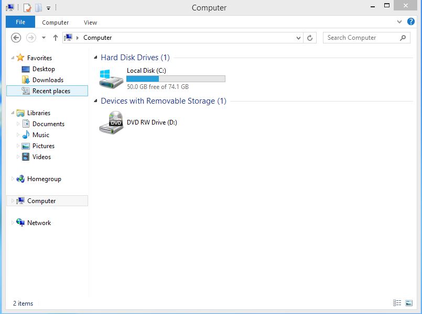Viewport: 422px width, 314px height.
Task: Click Devices with Removable Storage (1) header
Action: click(164, 101)
